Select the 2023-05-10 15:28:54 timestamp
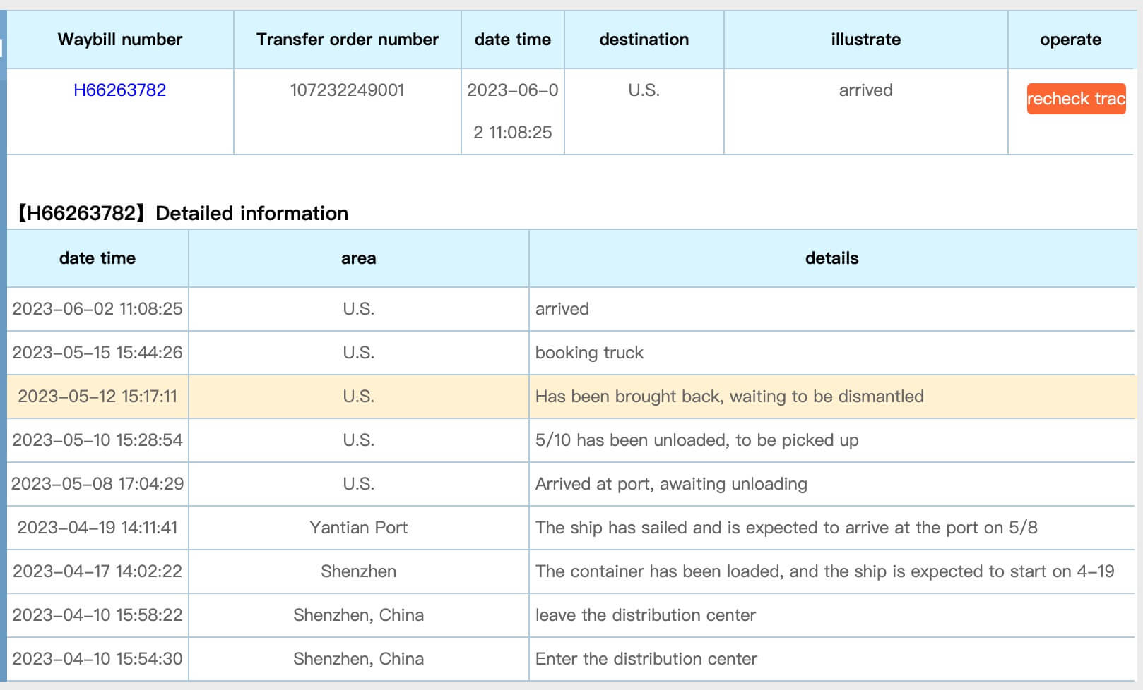The image size is (1143, 690). pos(97,440)
